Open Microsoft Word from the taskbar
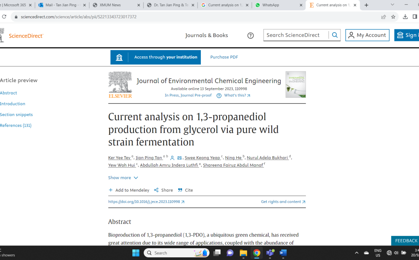 [283, 253]
